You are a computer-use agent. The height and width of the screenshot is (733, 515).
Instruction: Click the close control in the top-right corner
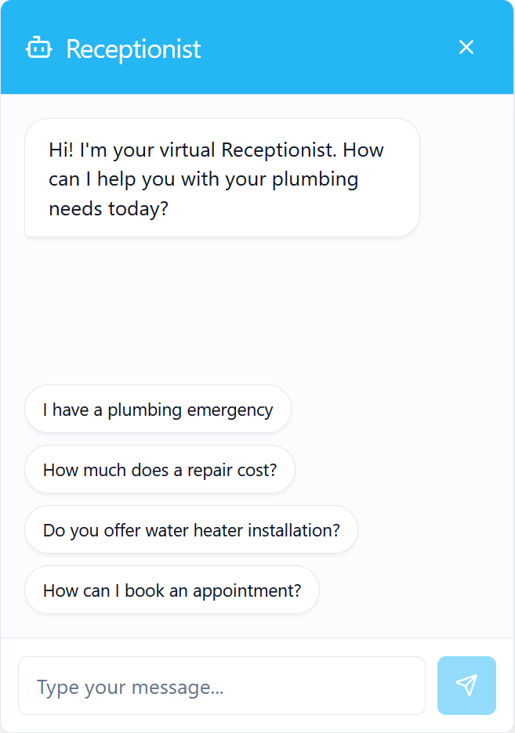[x=466, y=47]
